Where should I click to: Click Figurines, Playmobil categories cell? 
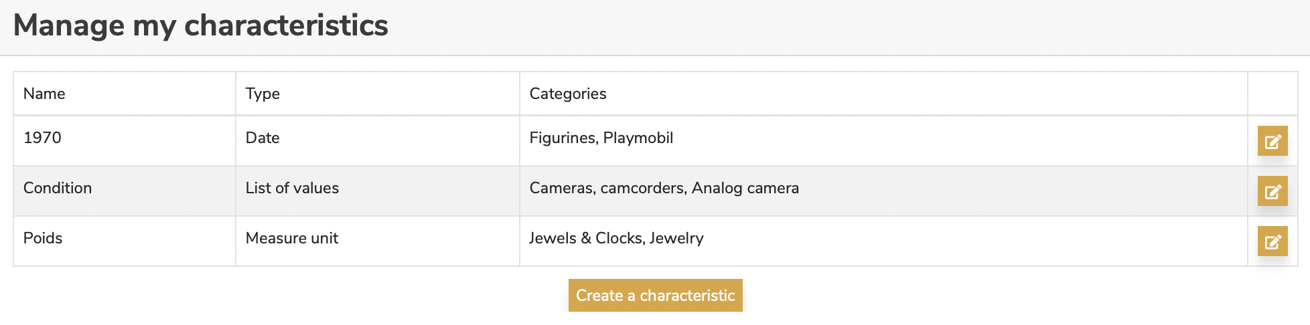click(x=883, y=140)
